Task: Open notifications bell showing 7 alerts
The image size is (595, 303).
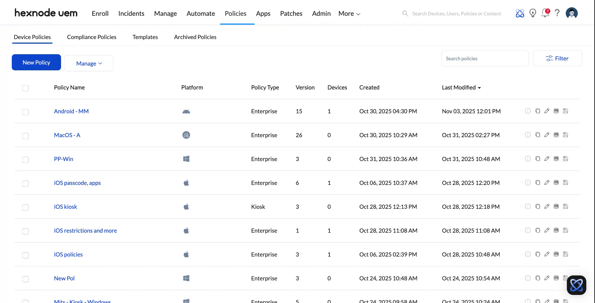Action: [x=545, y=13]
